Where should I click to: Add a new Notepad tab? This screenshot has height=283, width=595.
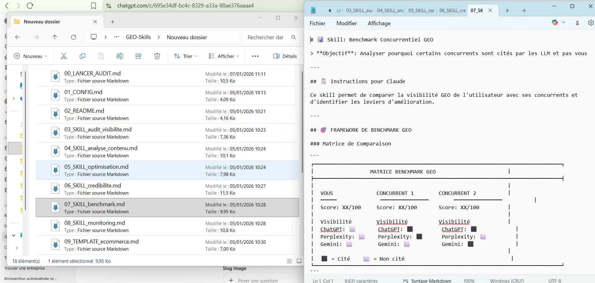(x=524, y=11)
